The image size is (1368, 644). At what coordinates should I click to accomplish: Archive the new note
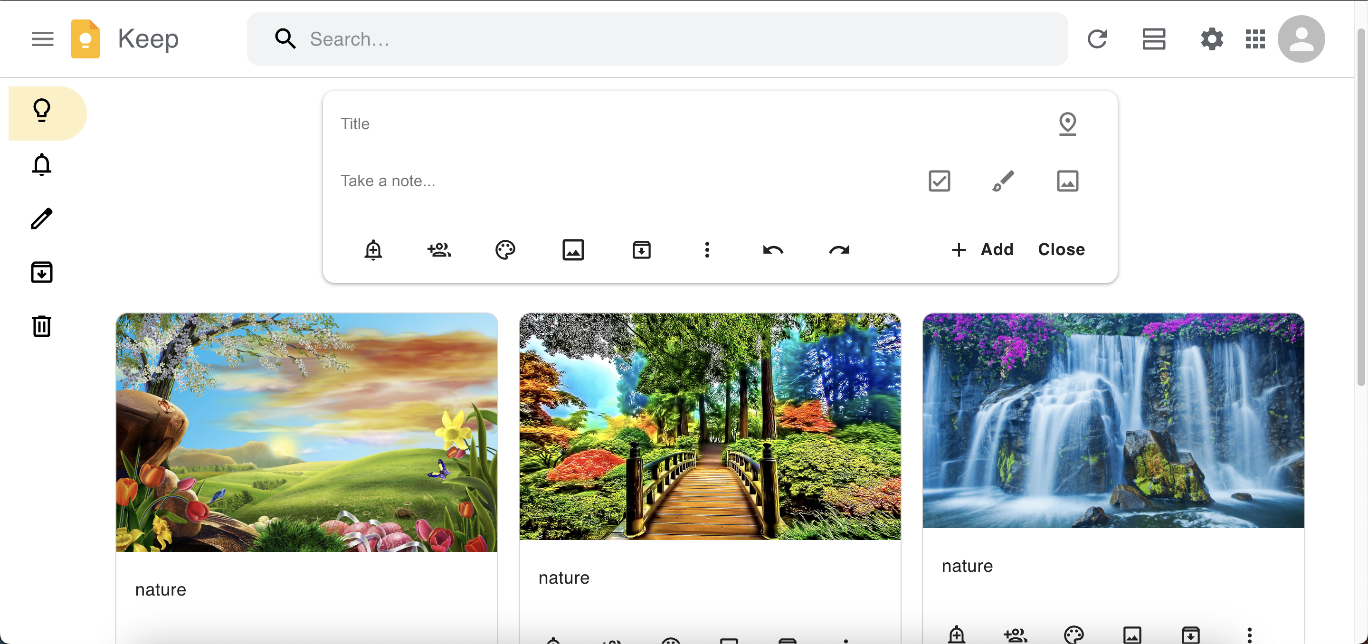click(642, 249)
